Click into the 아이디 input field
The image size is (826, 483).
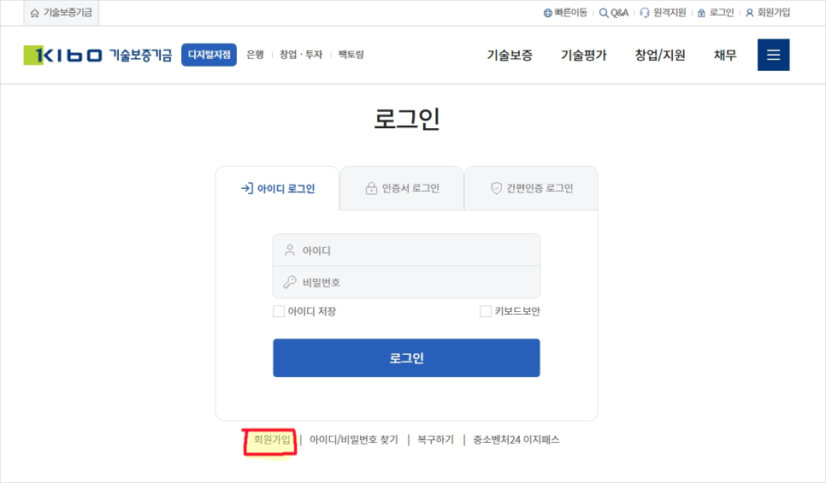pos(406,250)
